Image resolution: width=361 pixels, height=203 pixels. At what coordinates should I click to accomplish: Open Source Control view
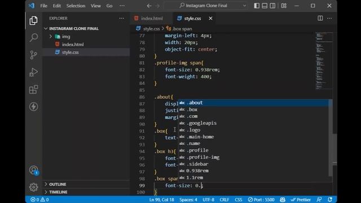tap(34, 55)
